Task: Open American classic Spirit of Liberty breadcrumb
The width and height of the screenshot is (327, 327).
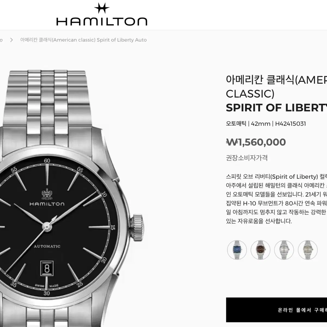Action: tap(83, 40)
